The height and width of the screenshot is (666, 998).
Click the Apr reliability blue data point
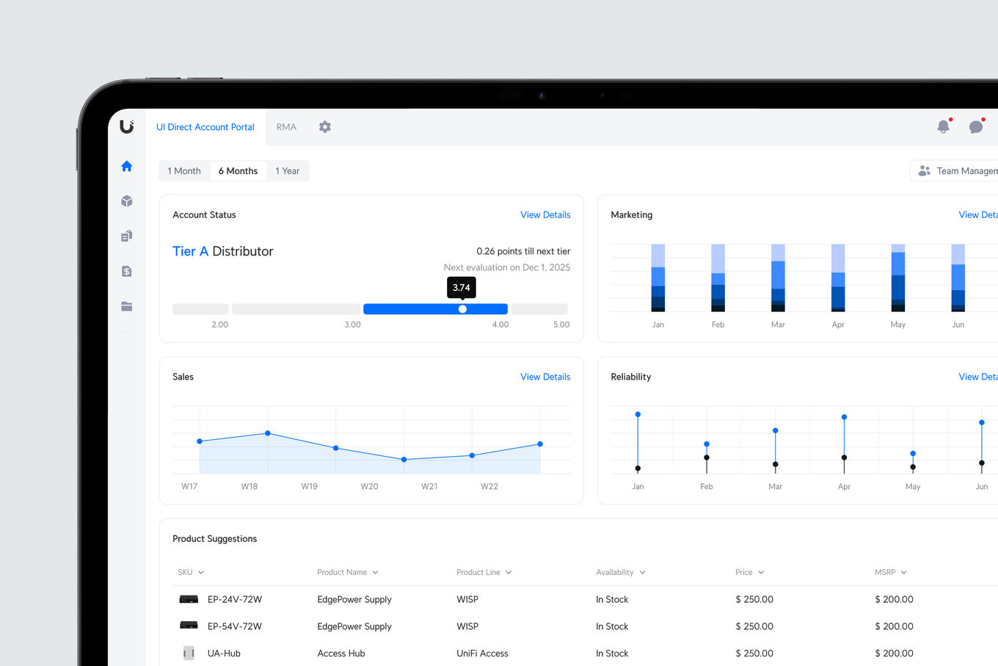[x=844, y=417]
